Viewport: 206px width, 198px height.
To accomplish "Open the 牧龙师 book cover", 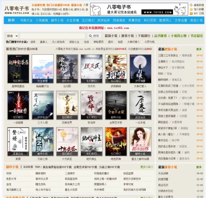I will point(92,105).
